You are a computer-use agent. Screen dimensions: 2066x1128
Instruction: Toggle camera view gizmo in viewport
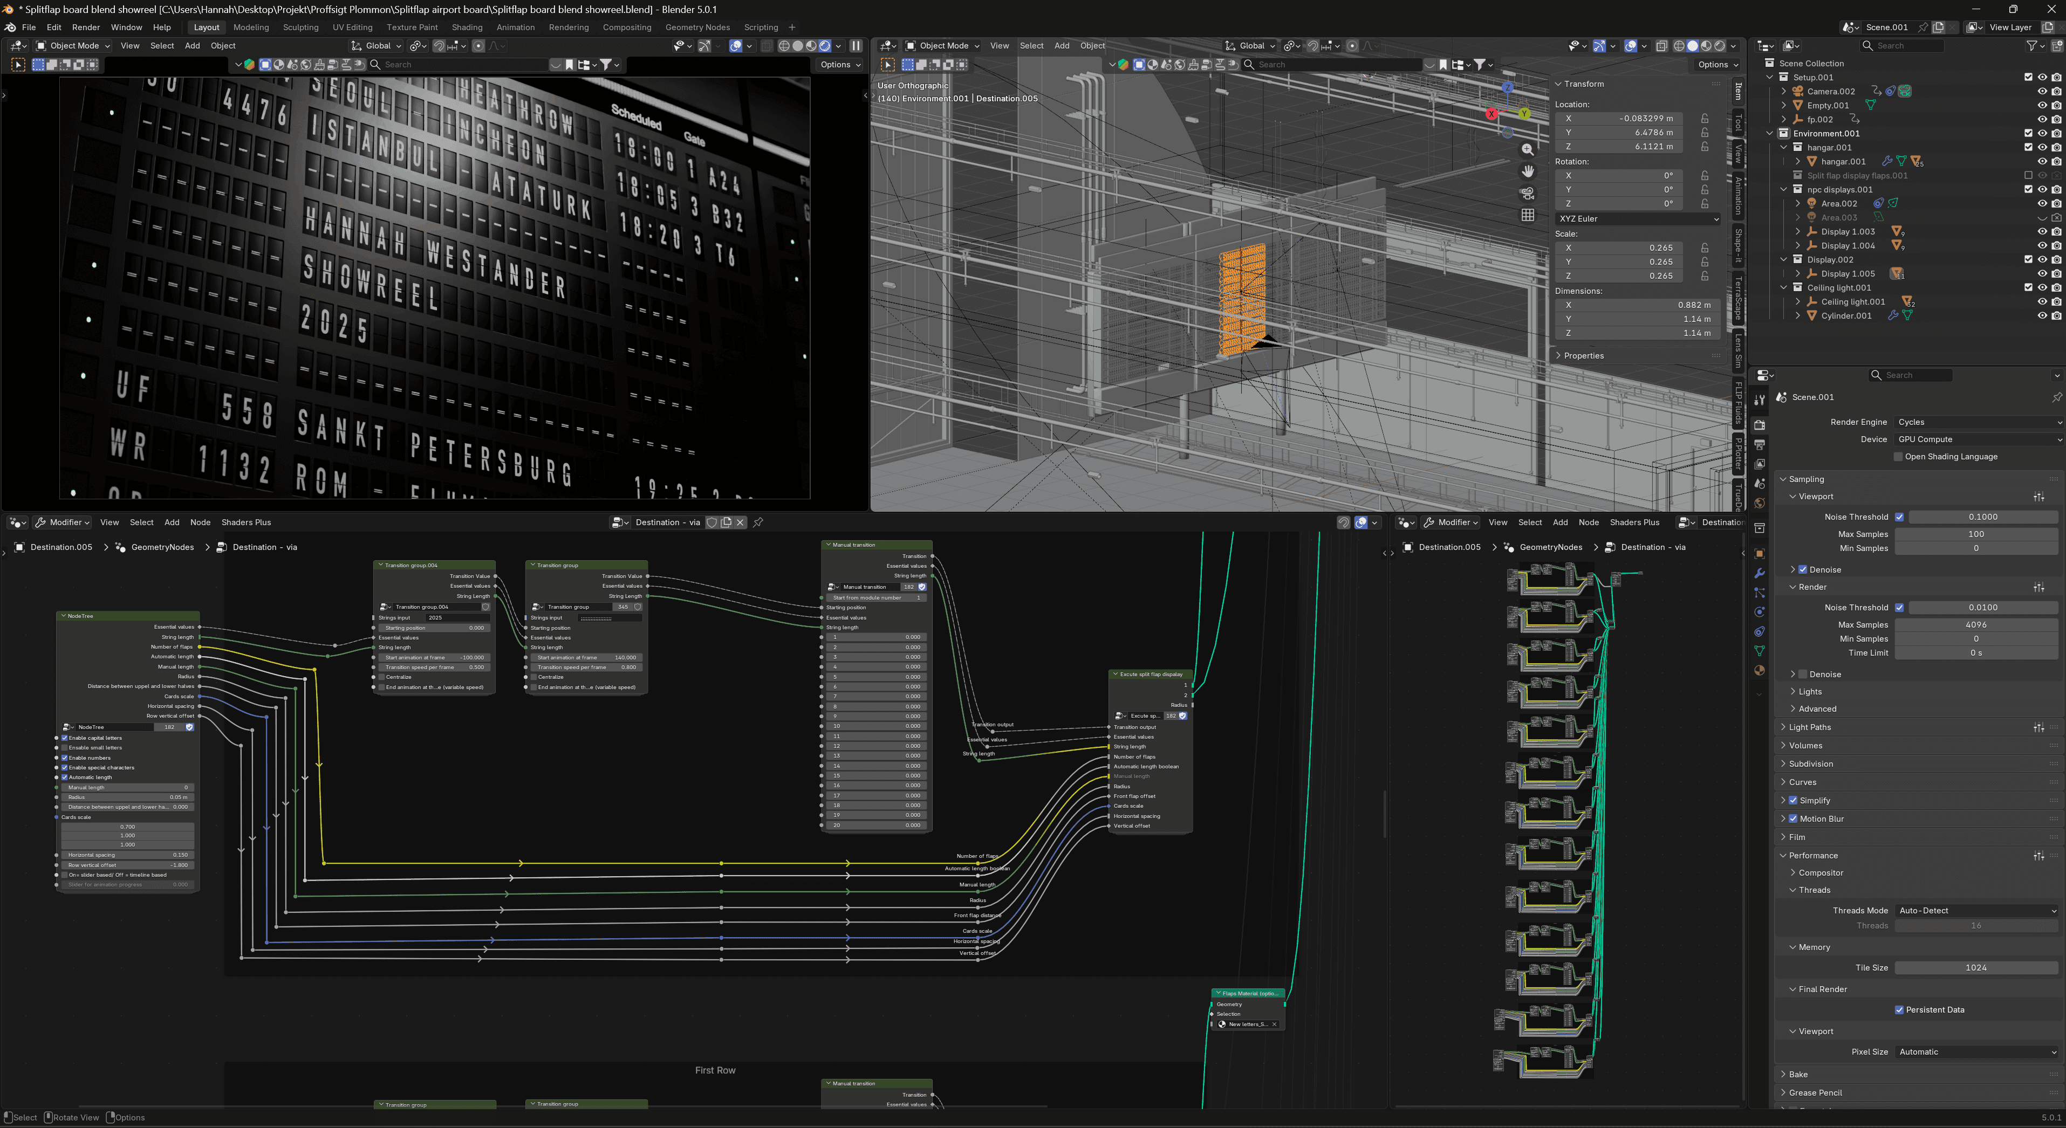(1528, 193)
